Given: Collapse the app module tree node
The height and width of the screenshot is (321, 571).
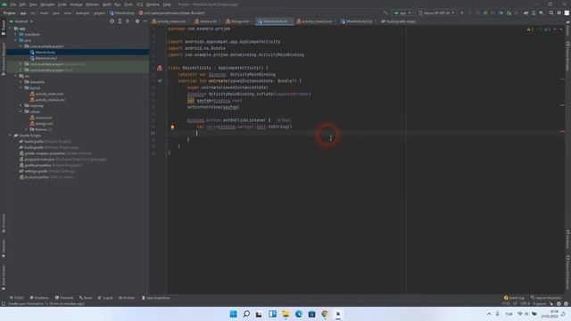Looking at the screenshot, I should (x=10, y=29).
